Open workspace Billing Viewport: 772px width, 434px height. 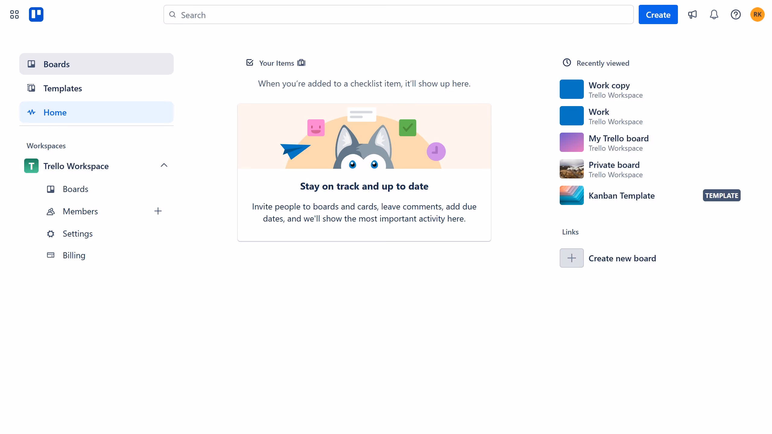(x=74, y=255)
